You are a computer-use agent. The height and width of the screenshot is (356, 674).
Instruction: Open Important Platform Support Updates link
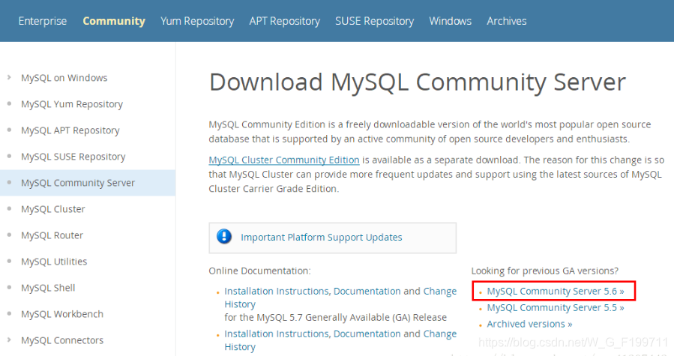coord(321,238)
